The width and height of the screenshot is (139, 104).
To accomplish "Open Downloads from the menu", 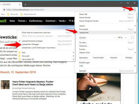I will point(106,29).
